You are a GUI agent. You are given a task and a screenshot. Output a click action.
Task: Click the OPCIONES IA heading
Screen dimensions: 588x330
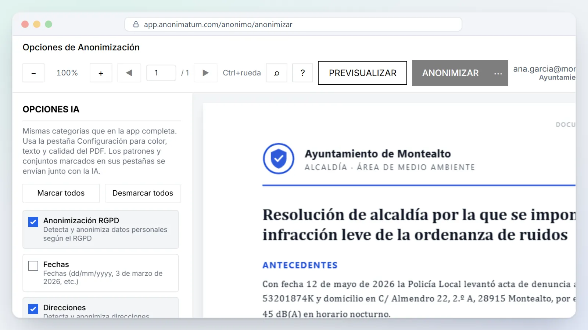[x=51, y=109]
